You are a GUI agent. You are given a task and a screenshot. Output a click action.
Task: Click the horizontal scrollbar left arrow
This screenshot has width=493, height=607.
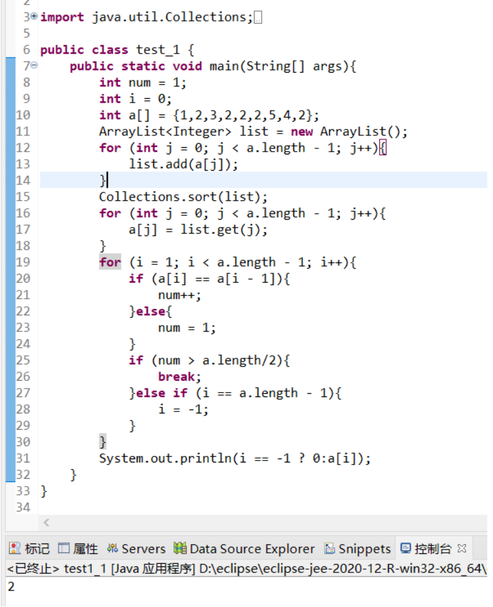tap(46, 523)
